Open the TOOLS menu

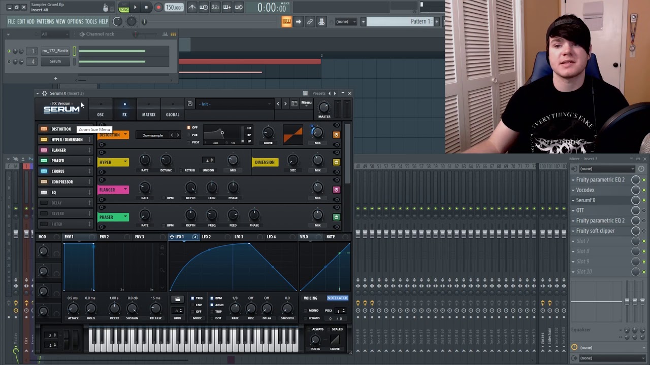91,21
